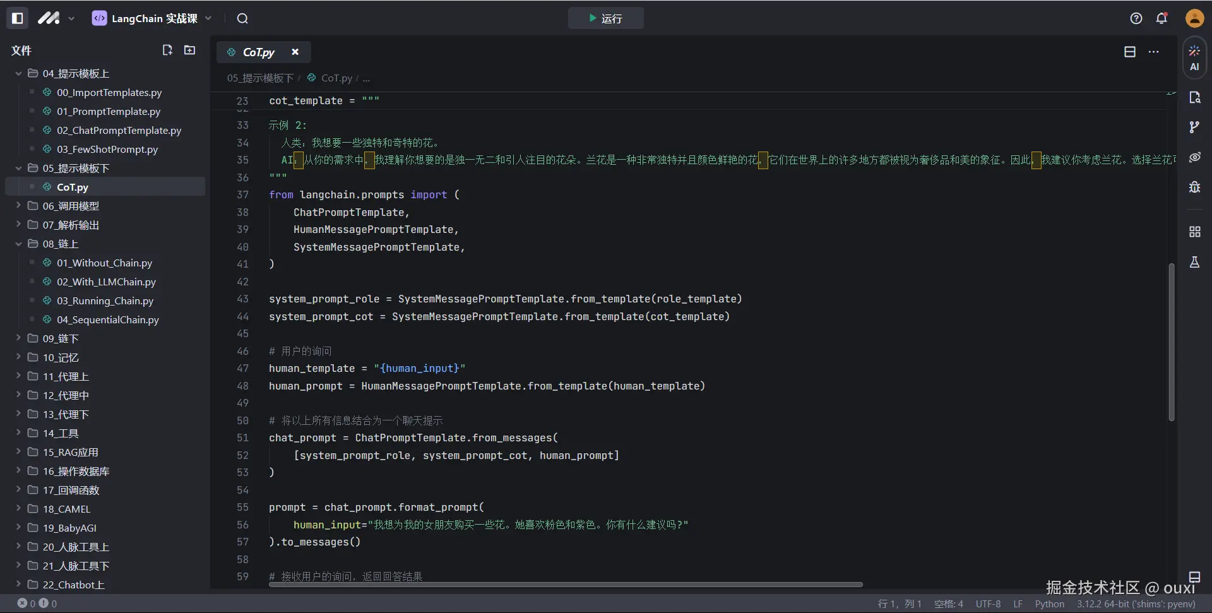
Task: Select the CoT.py editor tab
Action: (x=258, y=52)
